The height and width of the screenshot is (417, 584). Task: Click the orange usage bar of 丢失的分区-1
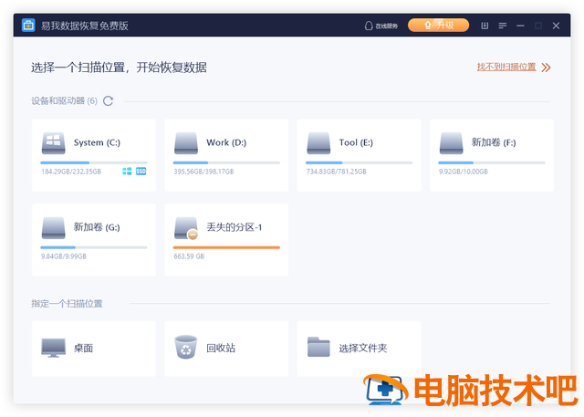[x=226, y=247]
